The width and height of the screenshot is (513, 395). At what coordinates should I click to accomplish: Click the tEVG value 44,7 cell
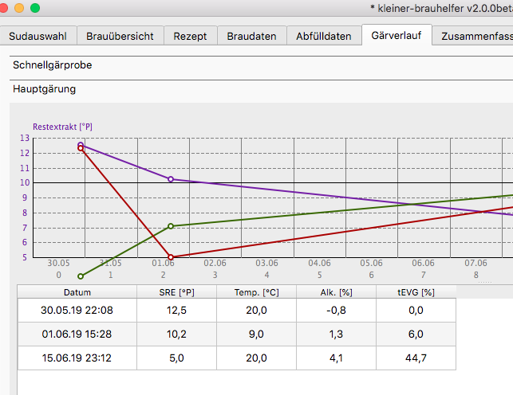coord(416,359)
